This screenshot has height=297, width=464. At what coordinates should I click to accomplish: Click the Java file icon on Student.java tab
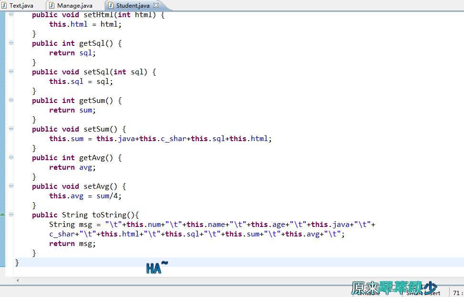point(111,6)
